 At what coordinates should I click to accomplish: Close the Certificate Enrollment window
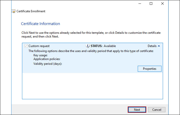point(162,4)
